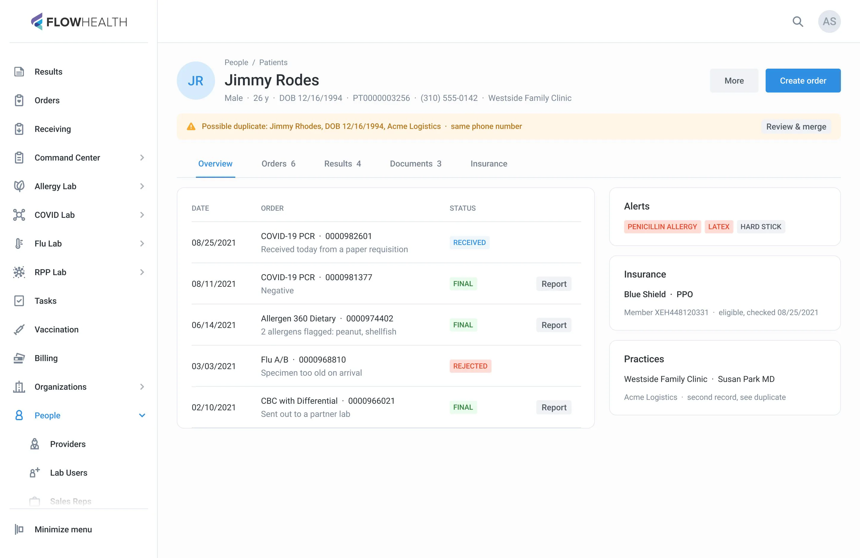Click the Patients breadcrumb link
Viewport: 860px width, 558px height.
[273, 62]
